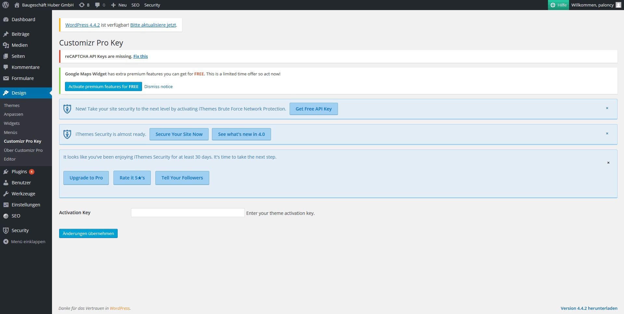624x314 pixels.
Task: Click the Änderungen übernehmen button
Action: 88,233
